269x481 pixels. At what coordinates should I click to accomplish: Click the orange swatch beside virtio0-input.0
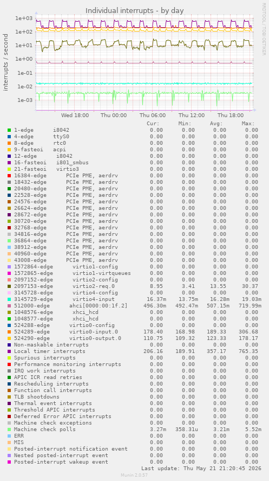pyautogui.click(x=9, y=332)
